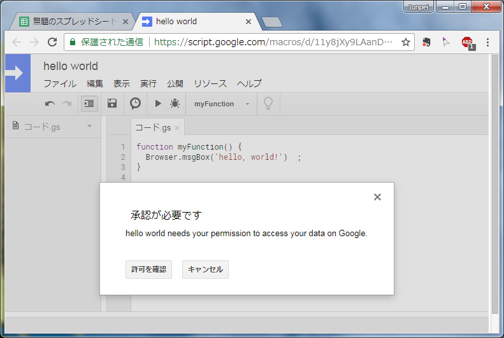
Task: Open the 表示 menu
Action: point(122,83)
